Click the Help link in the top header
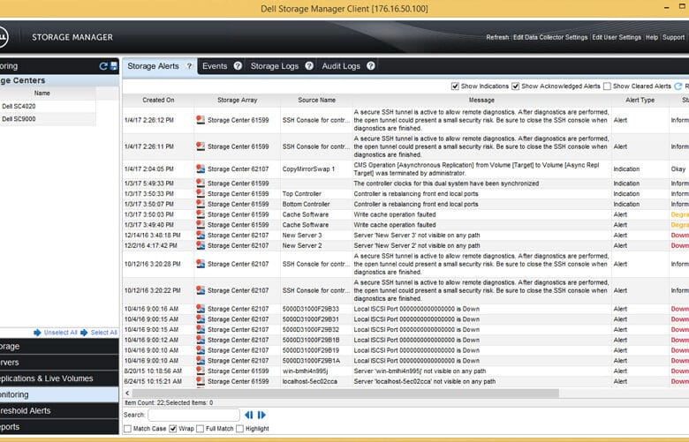This screenshot has height=442, width=689. coord(652,37)
